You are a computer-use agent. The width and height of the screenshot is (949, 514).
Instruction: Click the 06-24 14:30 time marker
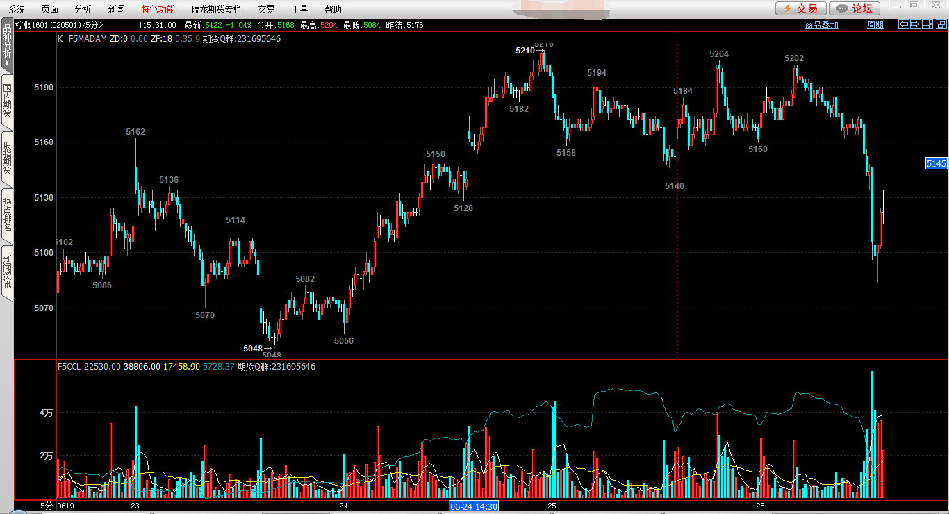coord(474,506)
